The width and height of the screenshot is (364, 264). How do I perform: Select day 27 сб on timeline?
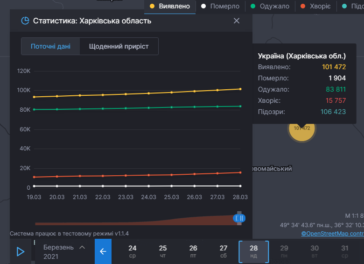[224, 251]
